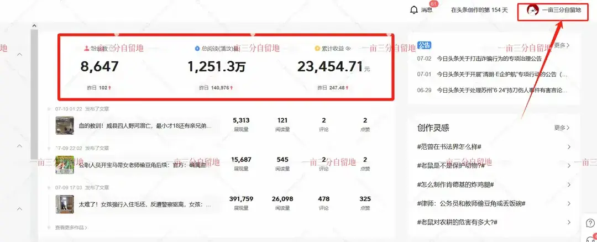Expand the #范曾在书法界怎么样# chevron

point(569,147)
